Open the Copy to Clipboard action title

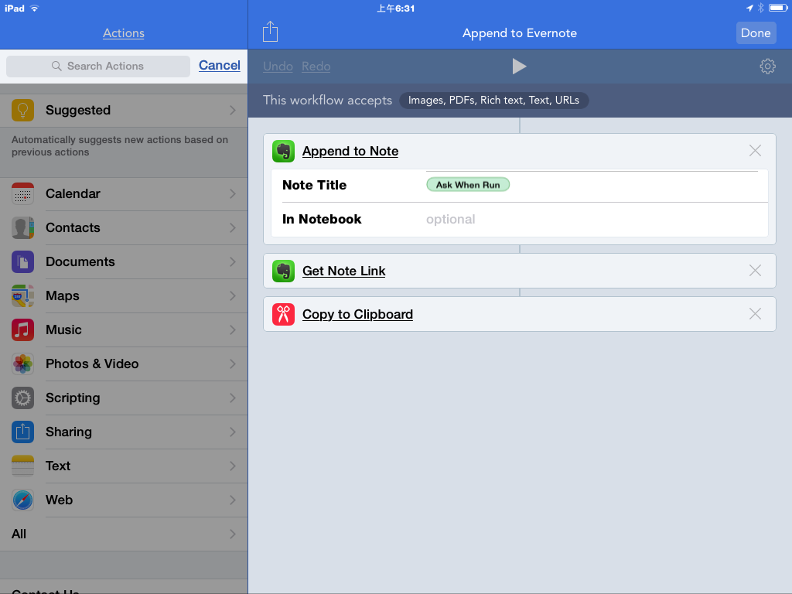(x=357, y=314)
